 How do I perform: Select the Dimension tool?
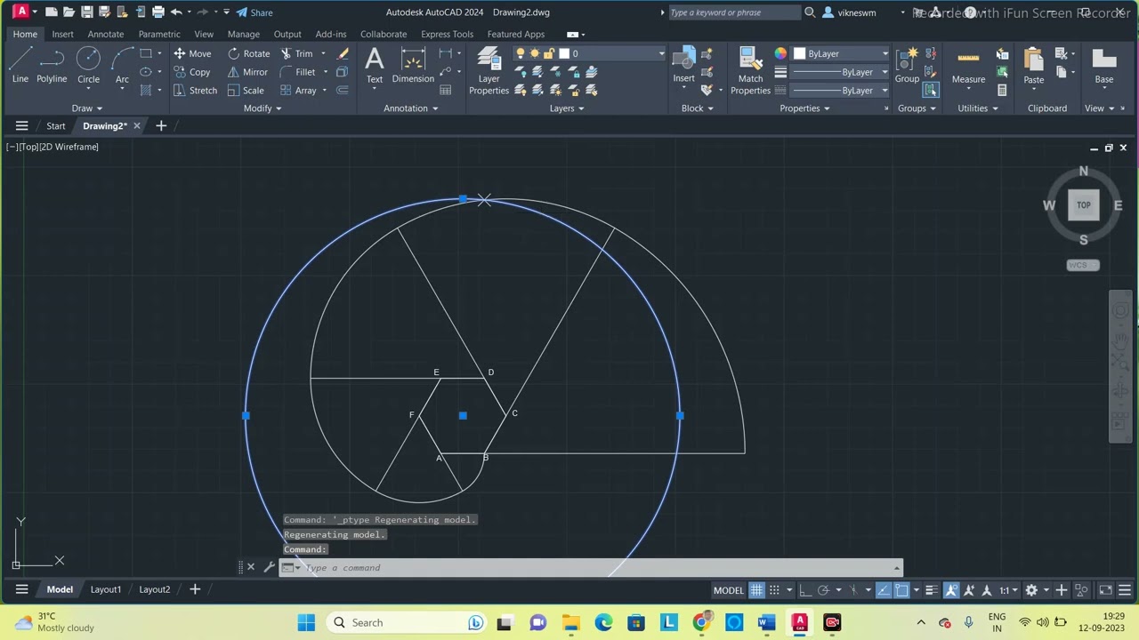point(413,66)
